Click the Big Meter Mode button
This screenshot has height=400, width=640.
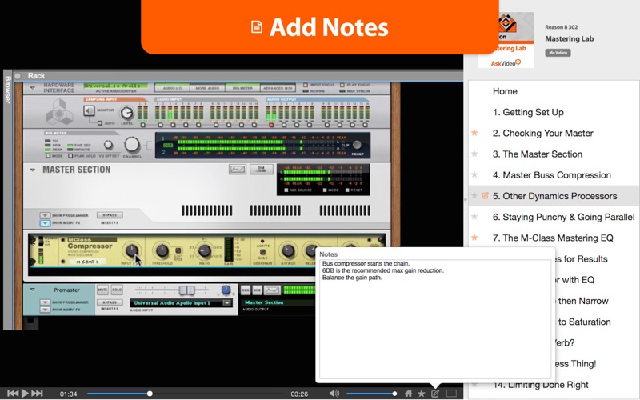(48, 156)
